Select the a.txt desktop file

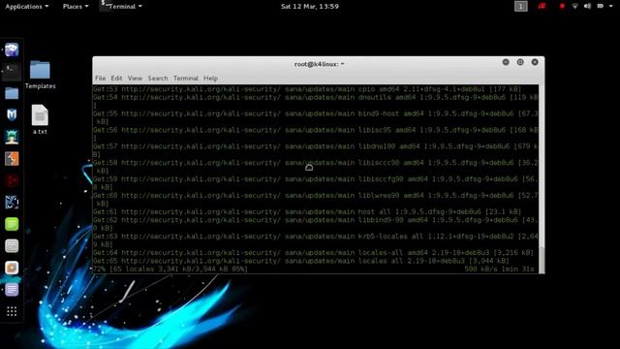pos(40,119)
